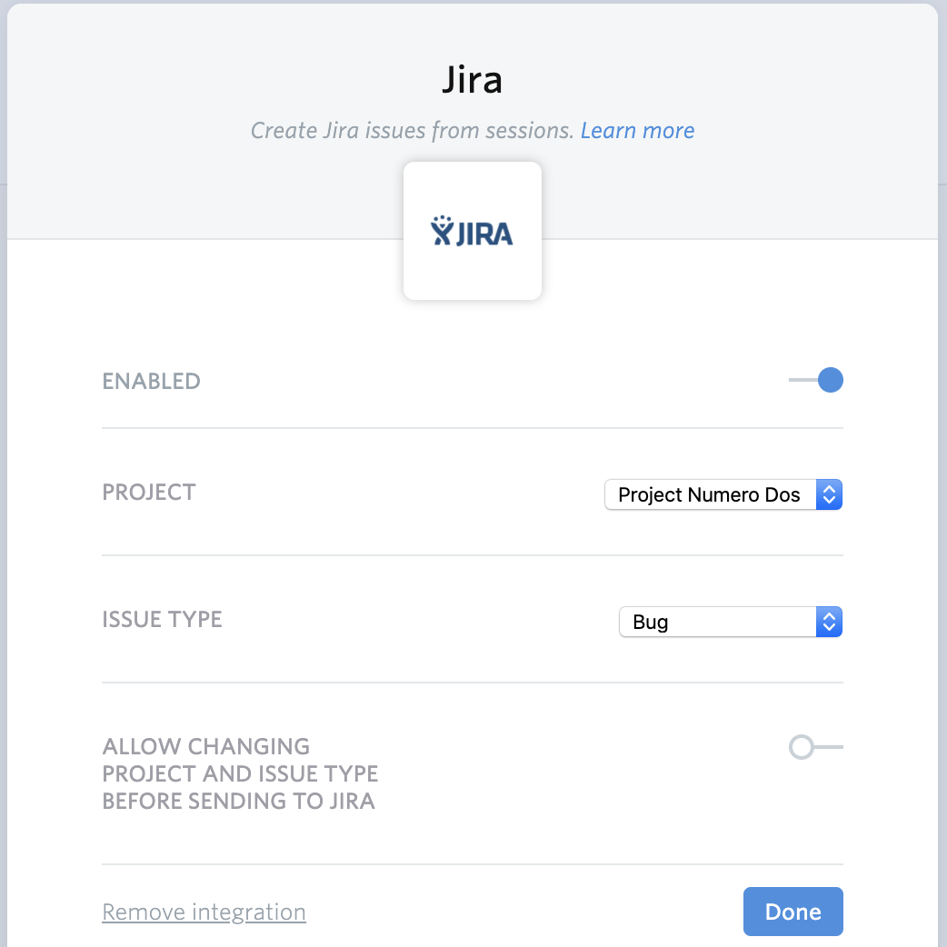Click the Jira integration card image
This screenshot has height=947, width=947.
472,230
